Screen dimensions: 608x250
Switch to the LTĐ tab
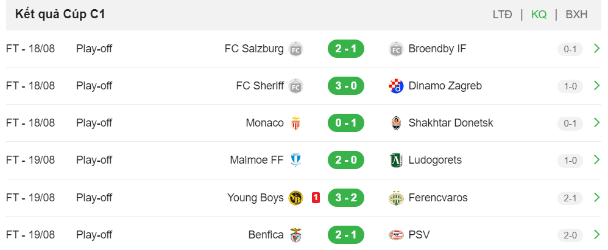(x=502, y=15)
